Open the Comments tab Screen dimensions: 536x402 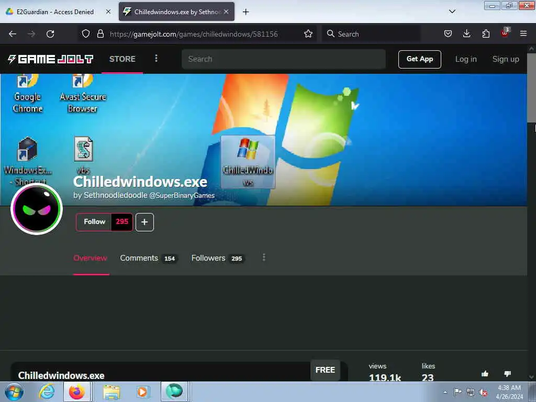(148, 258)
